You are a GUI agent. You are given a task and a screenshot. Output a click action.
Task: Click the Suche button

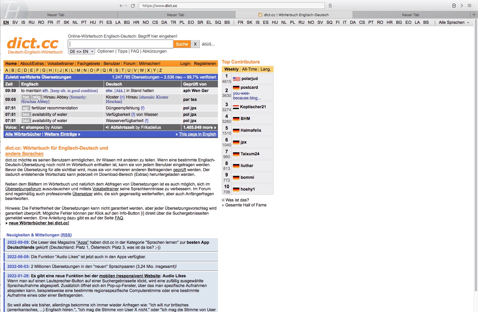pyautogui.click(x=182, y=44)
